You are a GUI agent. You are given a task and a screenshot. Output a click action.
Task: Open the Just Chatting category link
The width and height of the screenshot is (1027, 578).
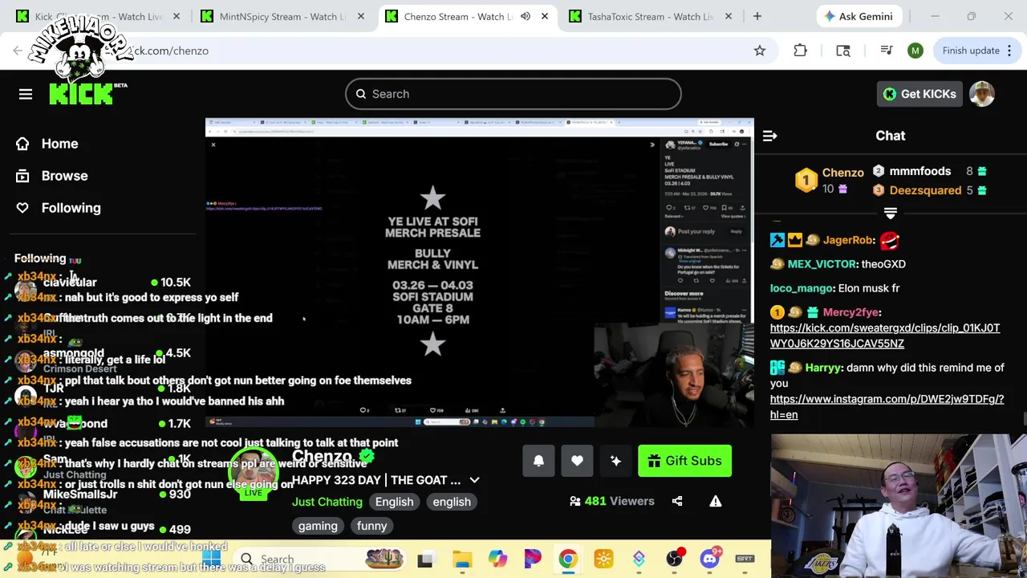(327, 502)
